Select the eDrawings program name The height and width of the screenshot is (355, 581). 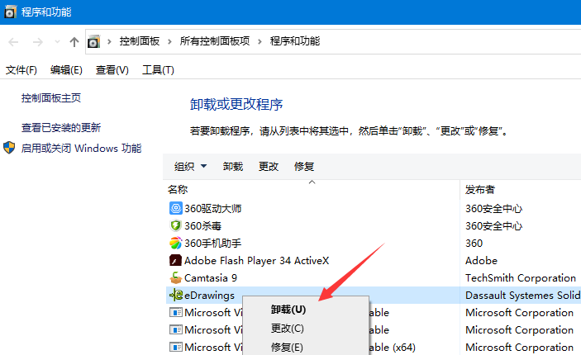(209, 296)
